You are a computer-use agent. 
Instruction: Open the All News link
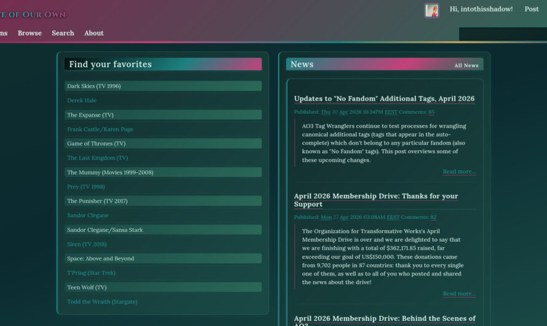[x=466, y=65]
